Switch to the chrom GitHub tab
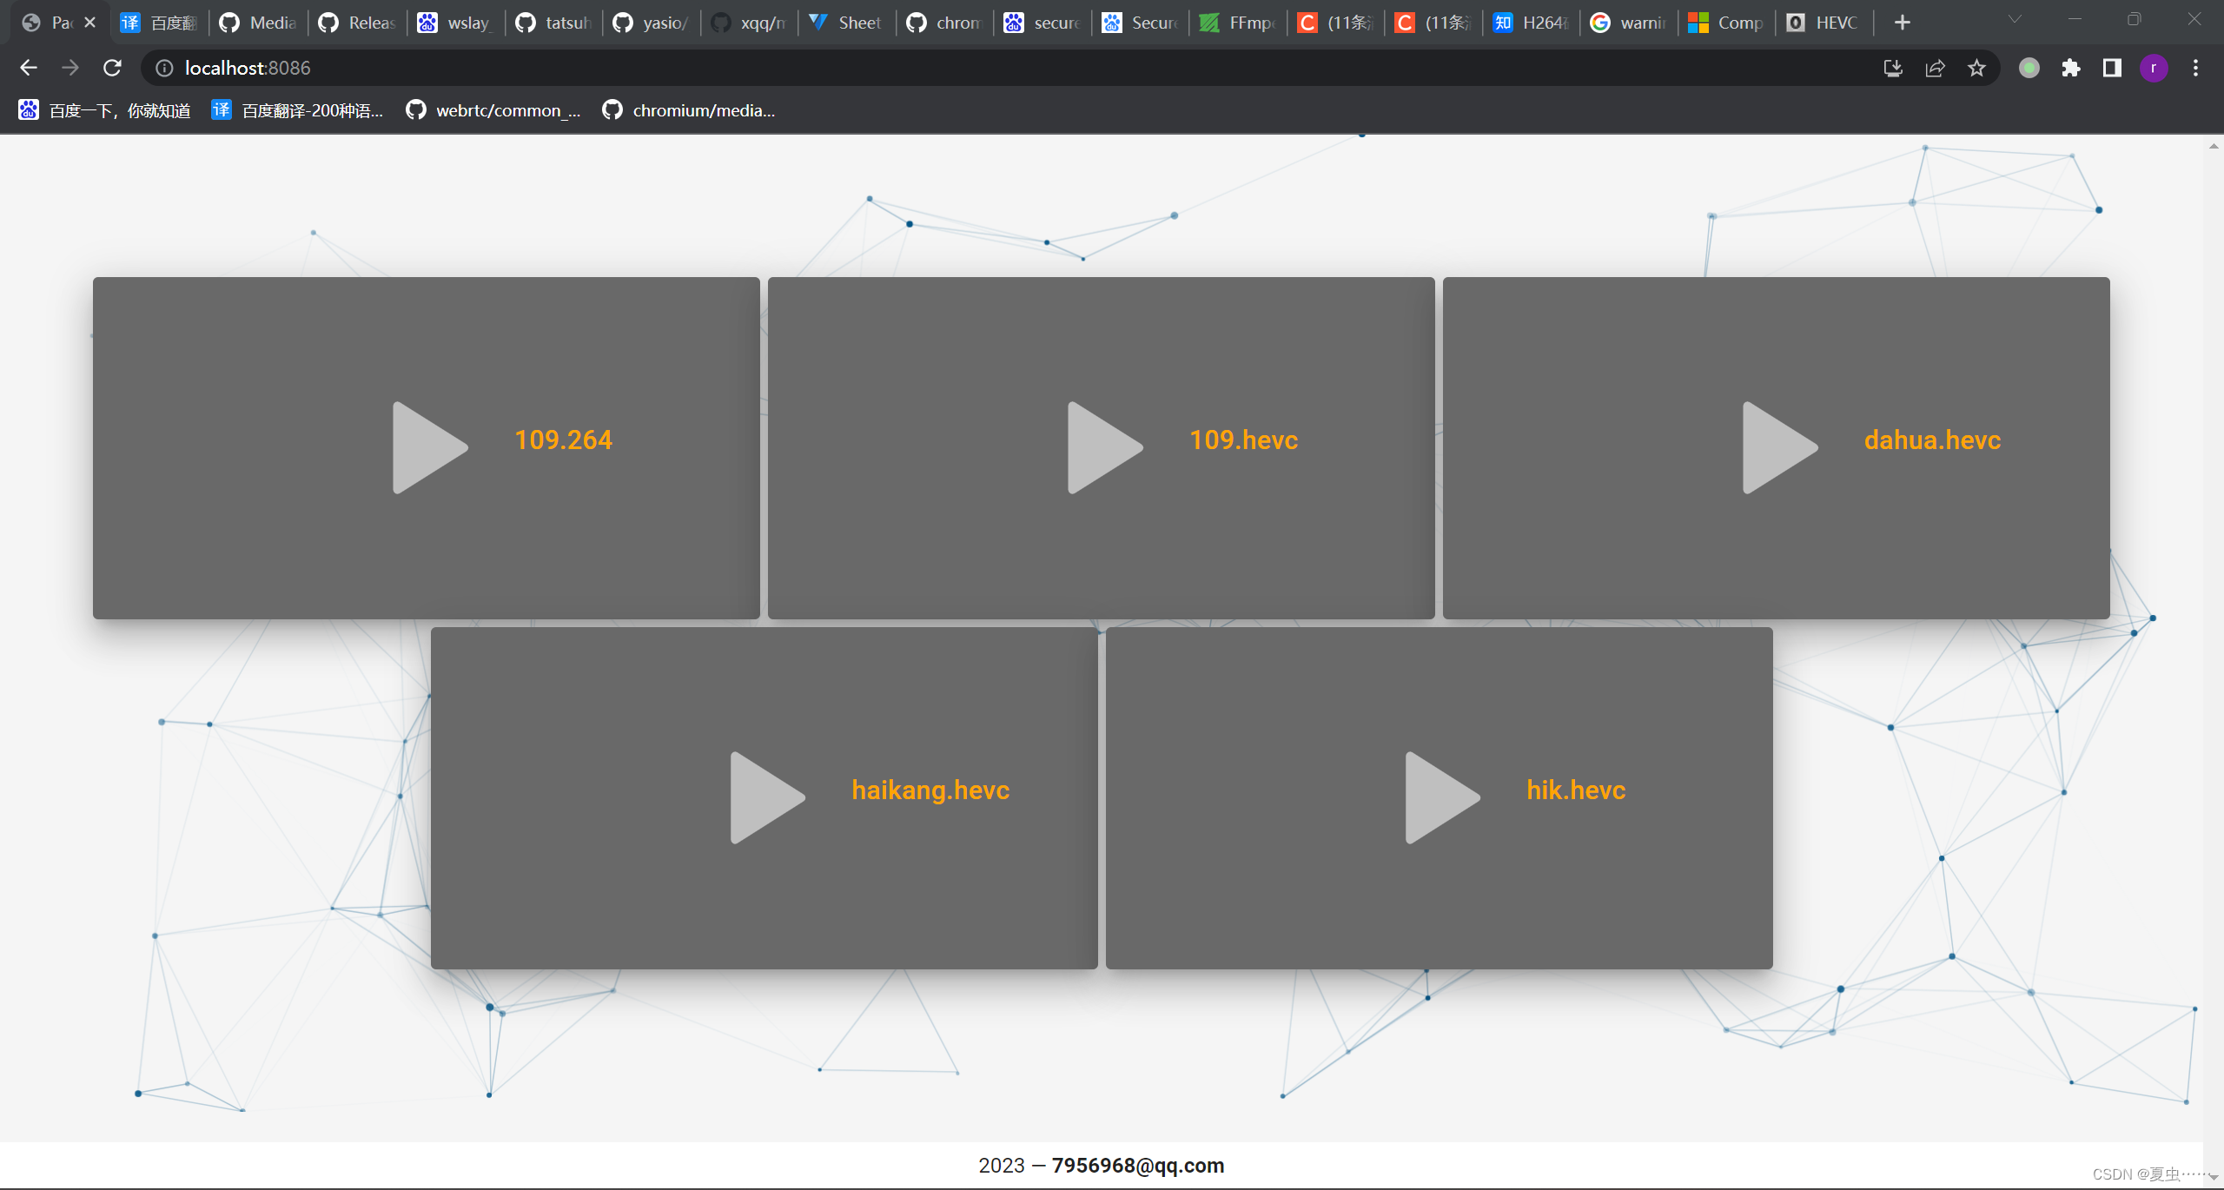 coord(944,23)
